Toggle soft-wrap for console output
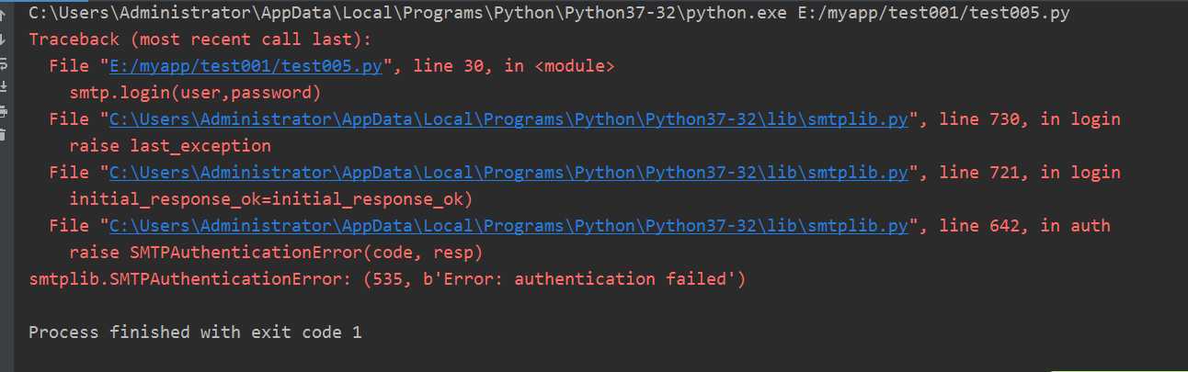The width and height of the screenshot is (1188, 372). tap(3, 64)
